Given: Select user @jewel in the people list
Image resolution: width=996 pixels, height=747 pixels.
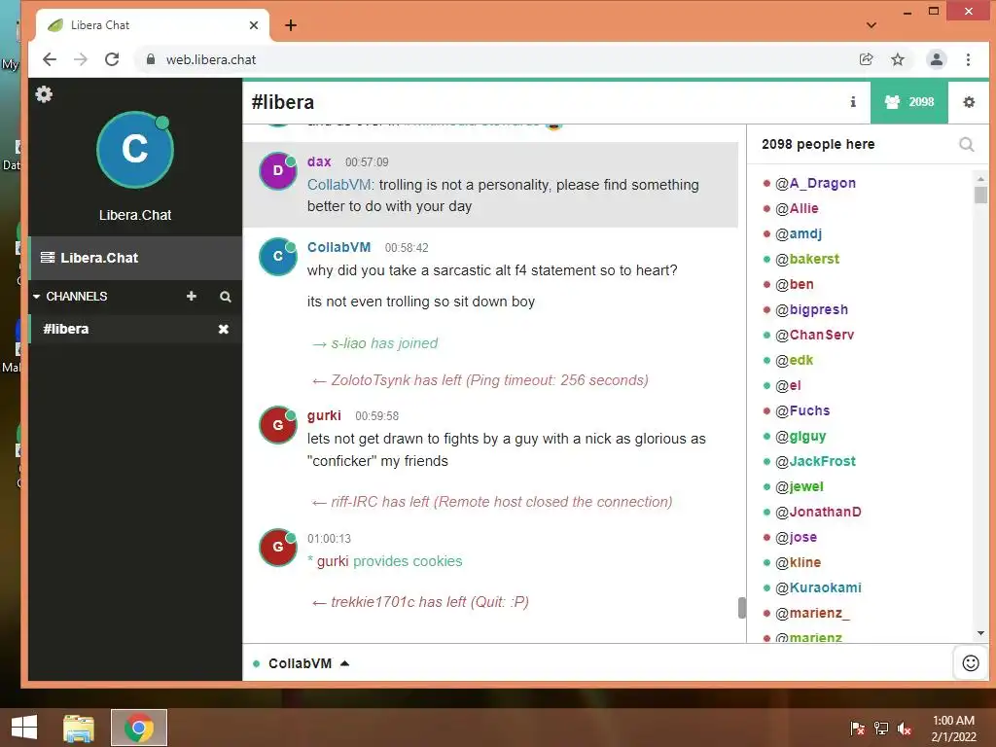Looking at the screenshot, I should point(800,486).
